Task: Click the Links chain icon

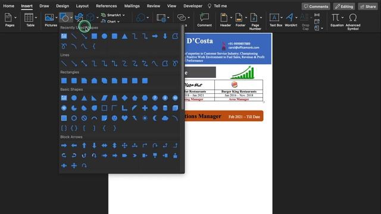Action: pyautogui.click(x=181, y=17)
